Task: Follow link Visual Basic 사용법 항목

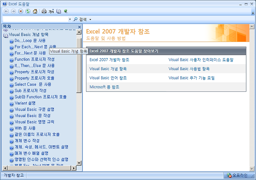Action: pyautogui.click(x=189, y=69)
